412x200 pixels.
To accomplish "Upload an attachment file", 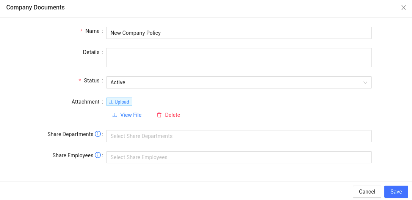I will 119,102.
